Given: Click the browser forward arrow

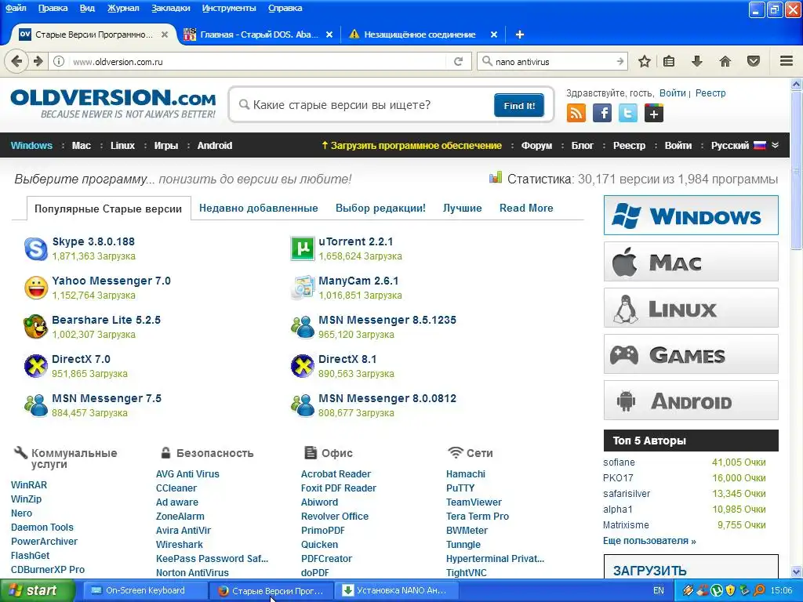Looking at the screenshot, I should (x=38, y=61).
